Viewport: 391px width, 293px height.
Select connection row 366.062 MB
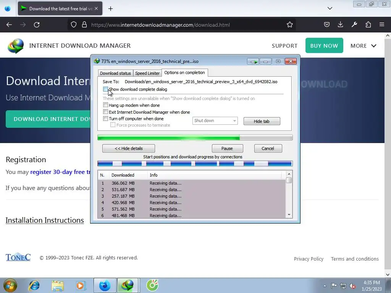pos(192,183)
